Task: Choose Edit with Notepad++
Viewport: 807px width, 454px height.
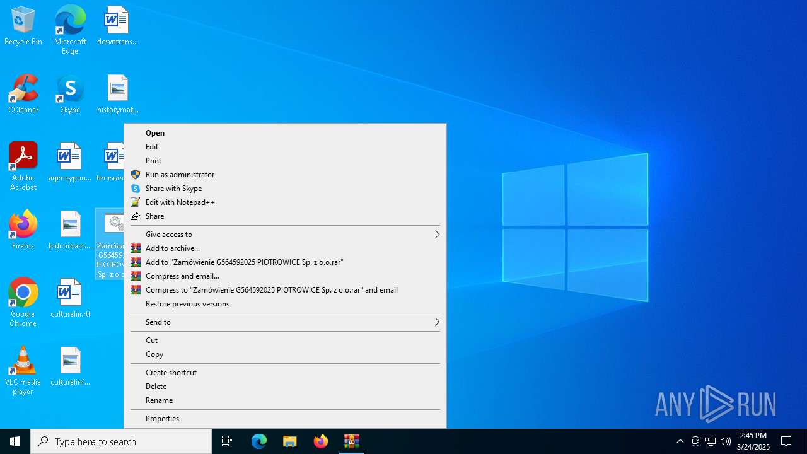Action: [x=285, y=202]
